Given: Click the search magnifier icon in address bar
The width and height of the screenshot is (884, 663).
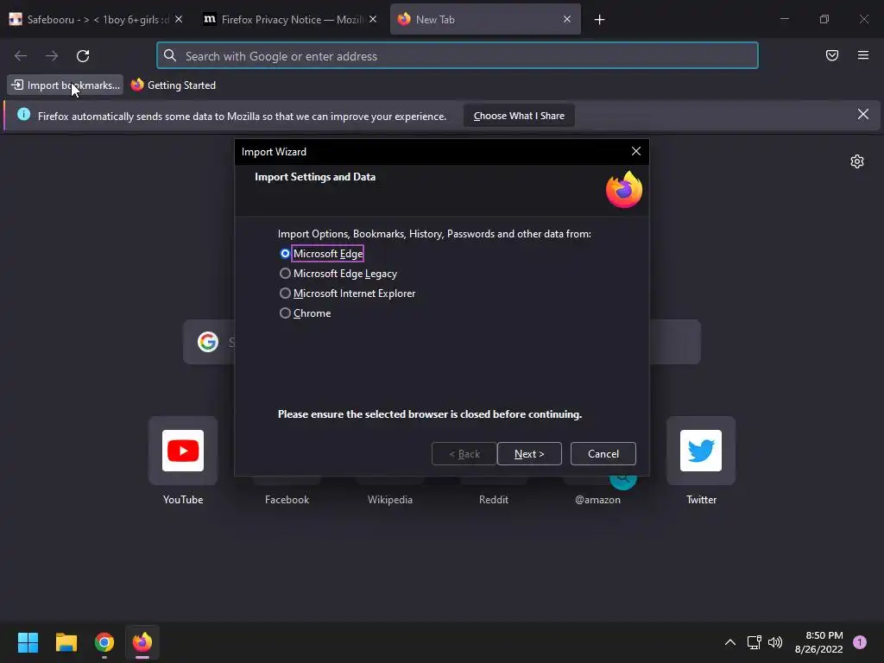Looking at the screenshot, I should (170, 55).
